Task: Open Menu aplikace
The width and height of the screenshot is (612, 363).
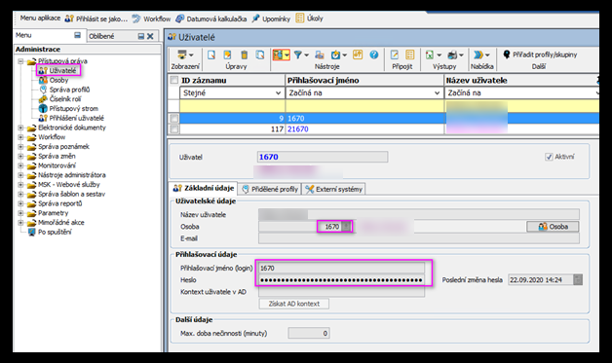Action: tap(40, 18)
